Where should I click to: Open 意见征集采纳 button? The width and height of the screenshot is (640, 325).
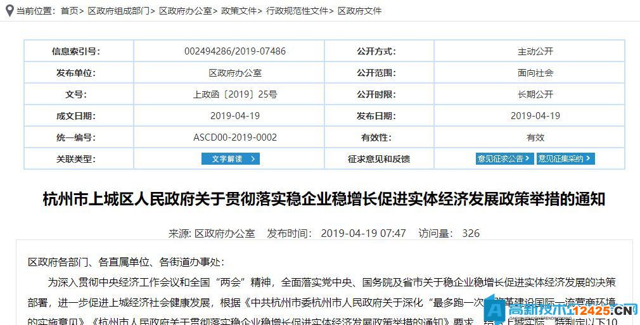tap(565, 158)
